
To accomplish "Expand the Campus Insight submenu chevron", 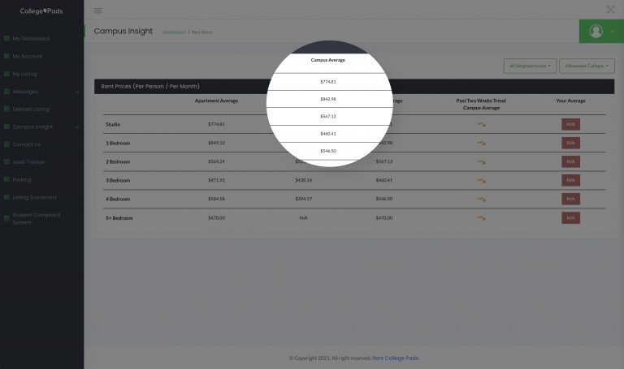I will tap(77, 127).
